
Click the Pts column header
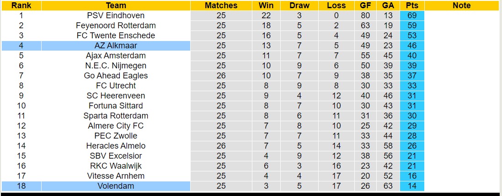pyautogui.click(x=412, y=5)
